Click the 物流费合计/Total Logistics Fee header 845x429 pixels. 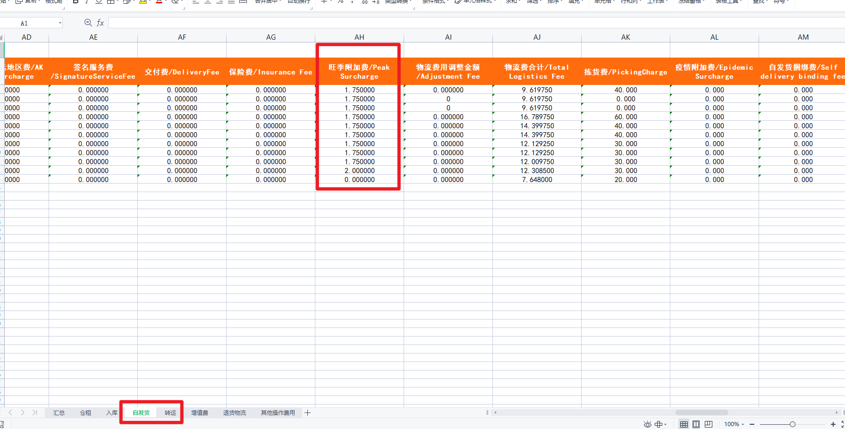(537, 72)
